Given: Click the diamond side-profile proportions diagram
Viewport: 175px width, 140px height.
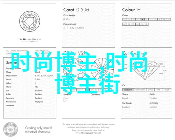Looking at the screenshot, I should 146,70.
